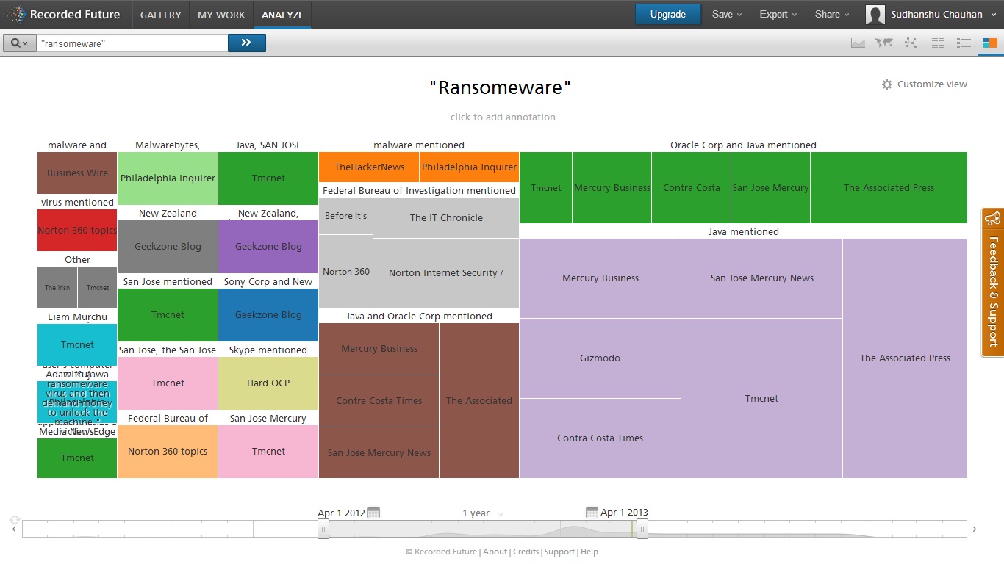Image resolution: width=1004 pixels, height=564 pixels.
Task: Select the ANALYZE tab
Action: [x=282, y=15]
